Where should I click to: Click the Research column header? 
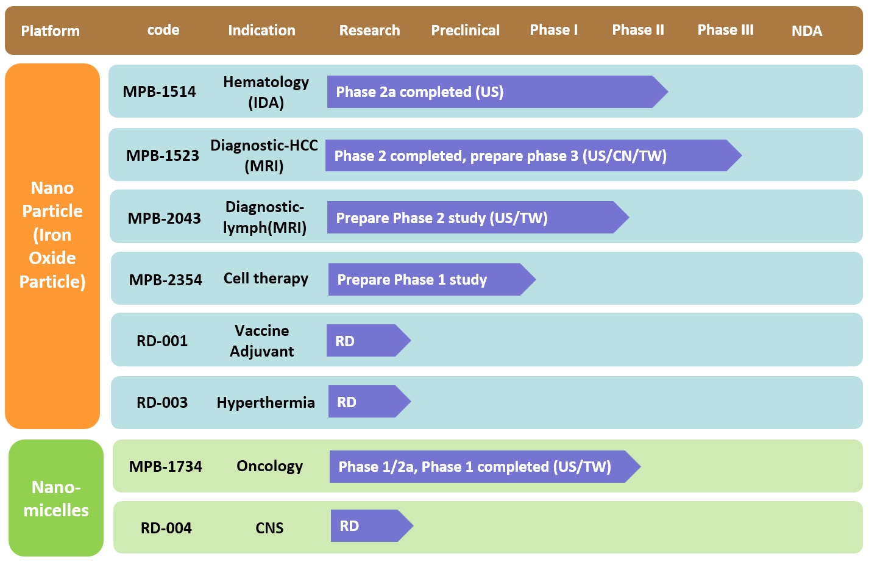coord(369,30)
